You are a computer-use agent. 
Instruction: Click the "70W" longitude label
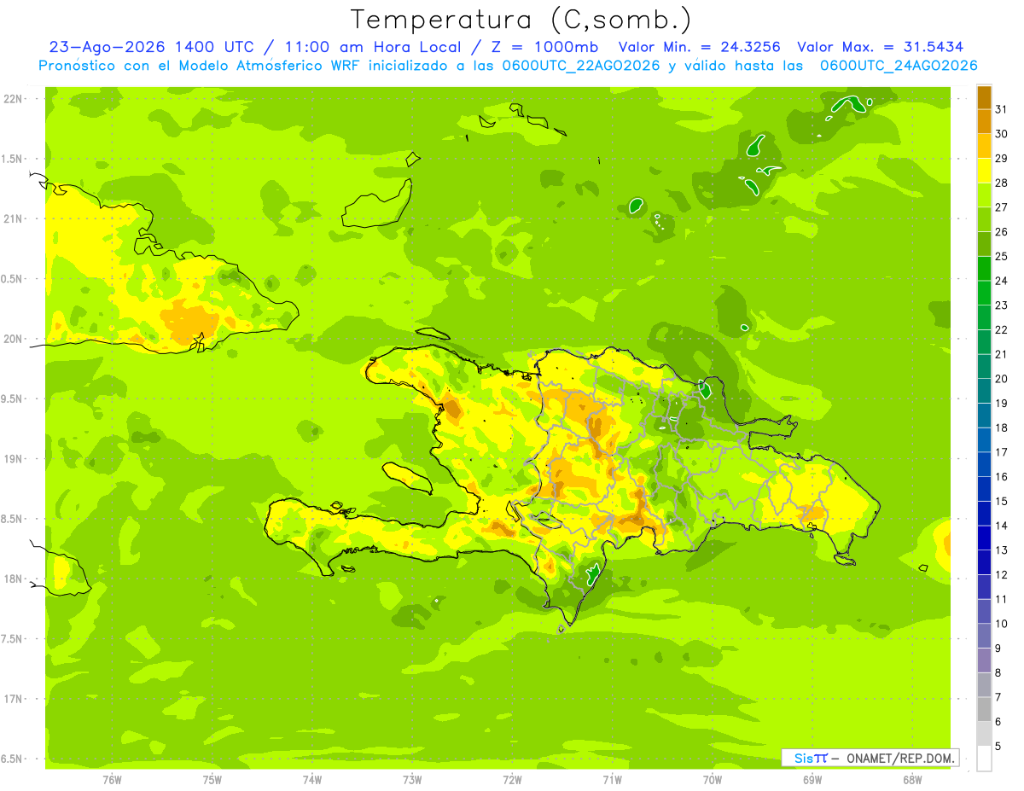[713, 780]
